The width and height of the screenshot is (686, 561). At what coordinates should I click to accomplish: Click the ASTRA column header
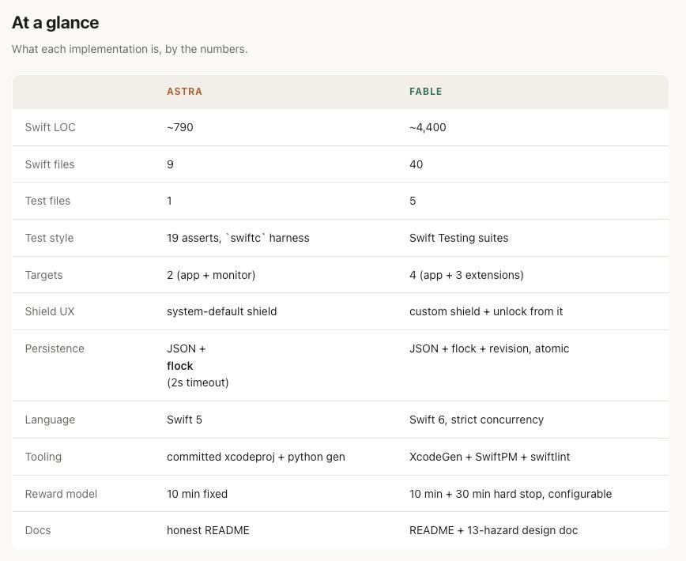coord(184,92)
